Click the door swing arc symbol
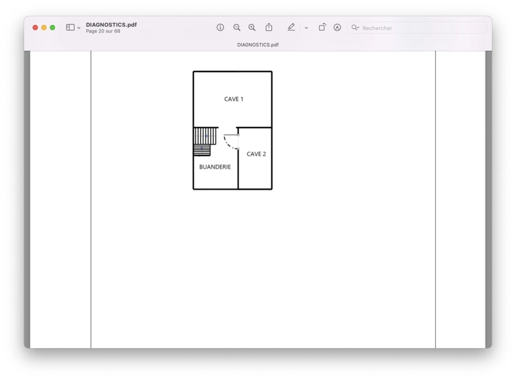Screen dimensions: 516x380 pyautogui.click(x=231, y=142)
